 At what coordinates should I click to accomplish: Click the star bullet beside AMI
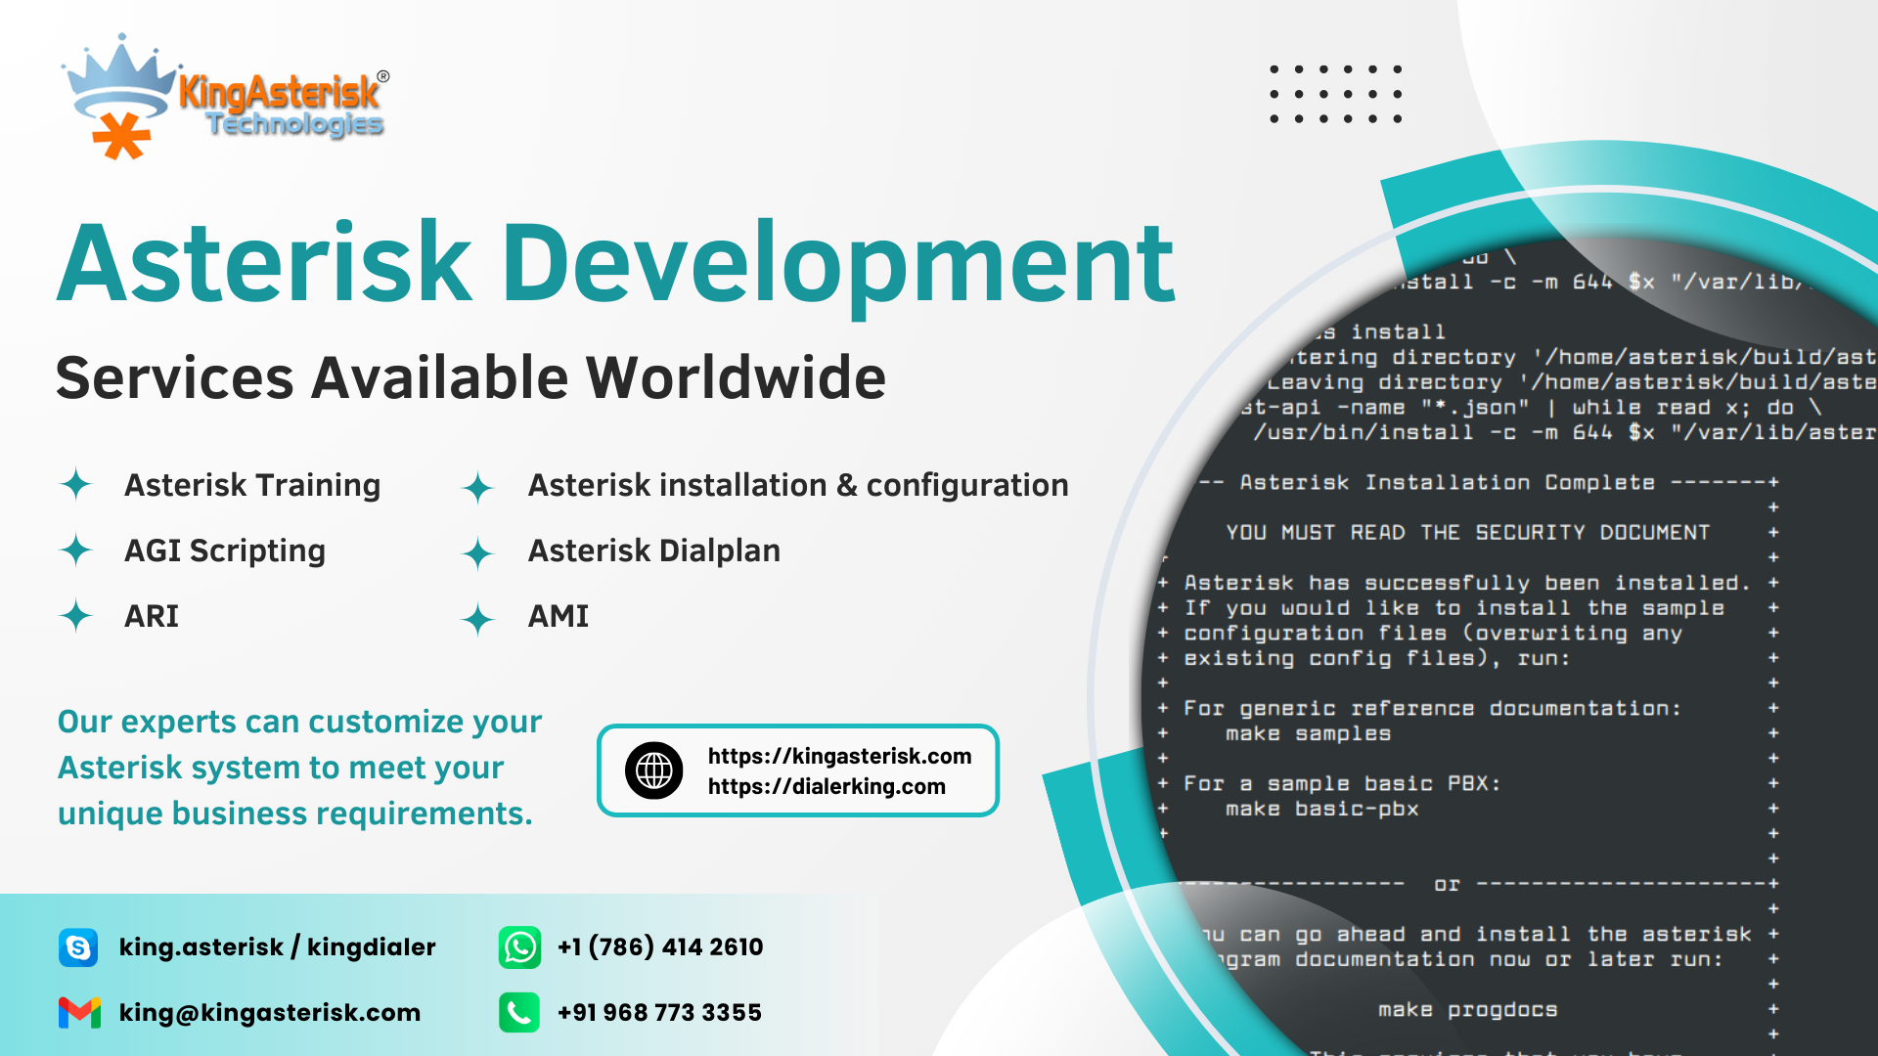click(477, 619)
